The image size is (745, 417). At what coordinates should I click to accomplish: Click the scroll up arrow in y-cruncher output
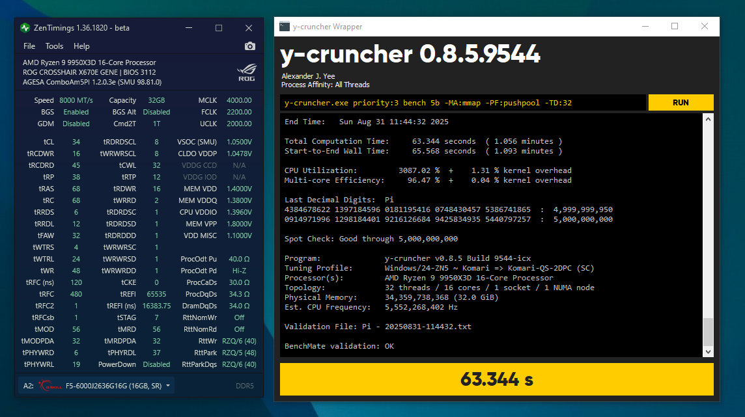coord(708,120)
